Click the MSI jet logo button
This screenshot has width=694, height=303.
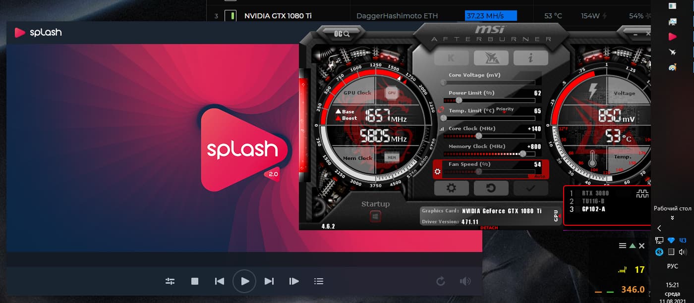tap(491, 58)
